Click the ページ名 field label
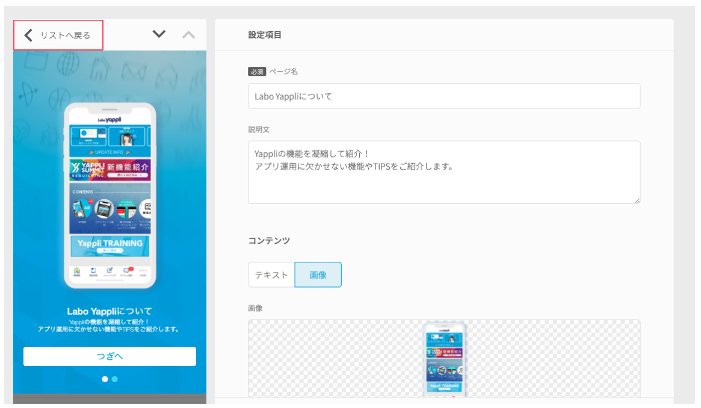The width and height of the screenshot is (701, 408). tap(283, 72)
